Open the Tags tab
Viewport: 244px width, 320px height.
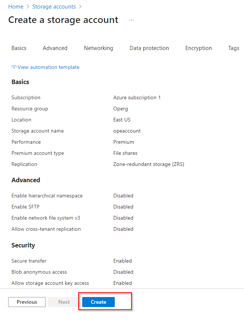coord(234,48)
